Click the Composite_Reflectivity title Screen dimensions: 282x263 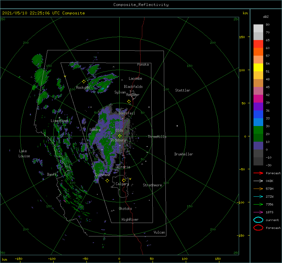pyautogui.click(x=141, y=5)
